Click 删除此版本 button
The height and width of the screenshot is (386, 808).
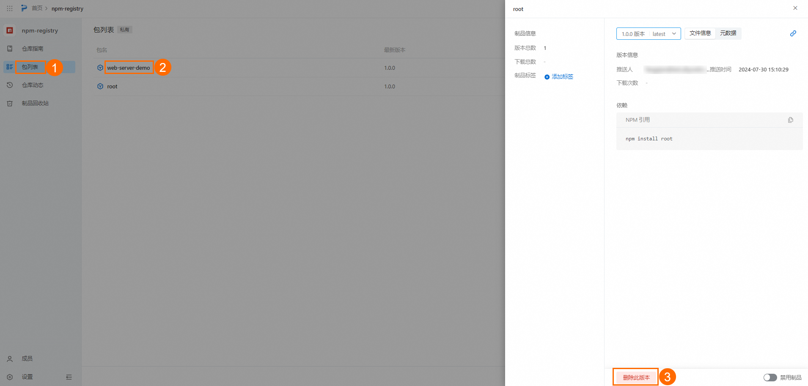point(636,378)
